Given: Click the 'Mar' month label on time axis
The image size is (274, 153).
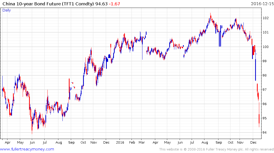Looking at the screenshot, I should (x=142, y=143).
